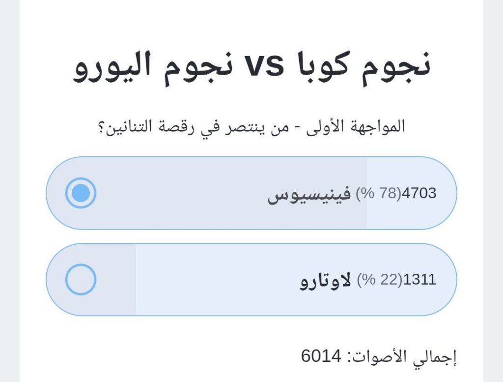Click the word كوبا in the title
Viewport: 503px width, 382px height.
coord(323,67)
